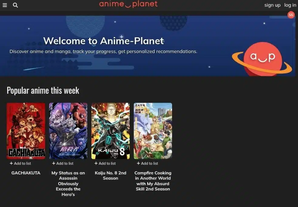The width and height of the screenshot is (298, 207).
Task: Click My Status as an Assassin title
Action: coord(68,184)
